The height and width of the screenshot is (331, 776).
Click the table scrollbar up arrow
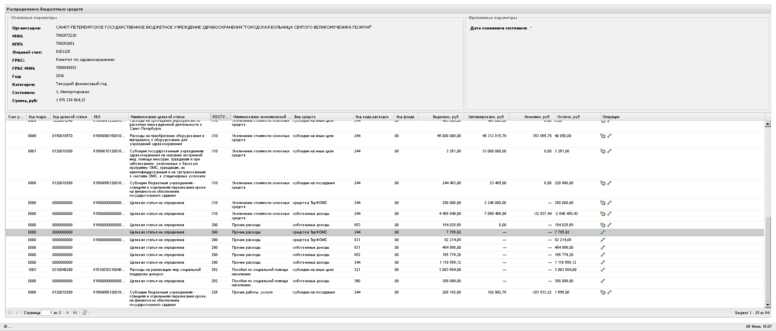768,124
